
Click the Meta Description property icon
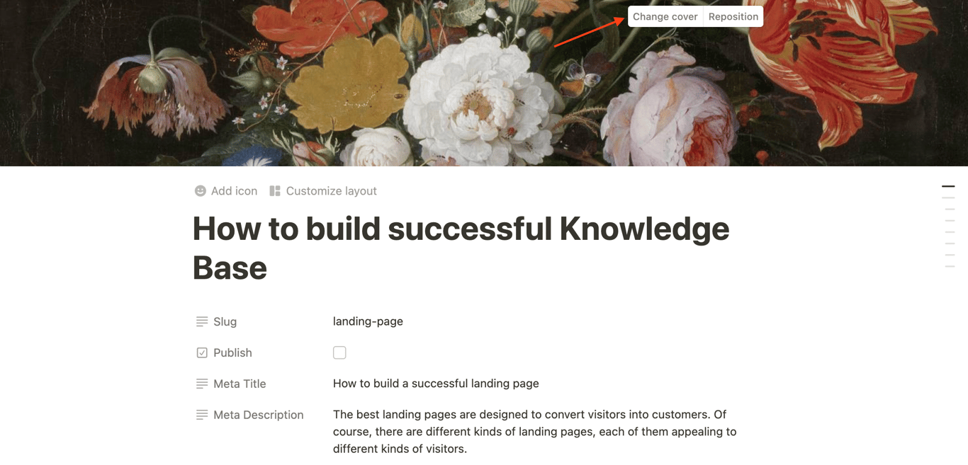coord(202,415)
